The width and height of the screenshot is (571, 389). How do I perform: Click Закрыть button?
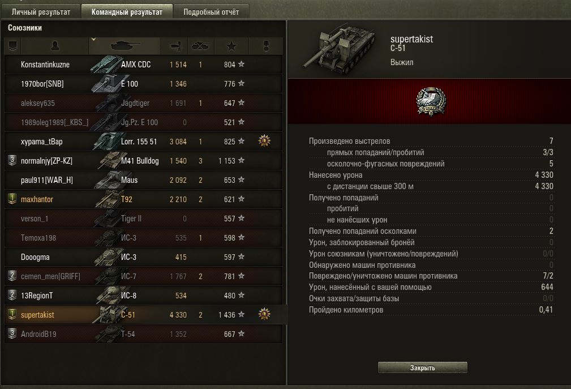click(x=422, y=367)
